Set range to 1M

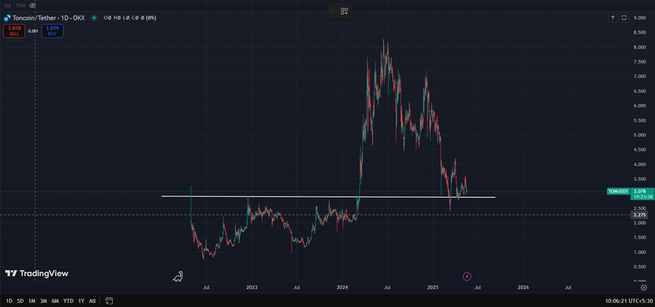pyautogui.click(x=32, y=300)
